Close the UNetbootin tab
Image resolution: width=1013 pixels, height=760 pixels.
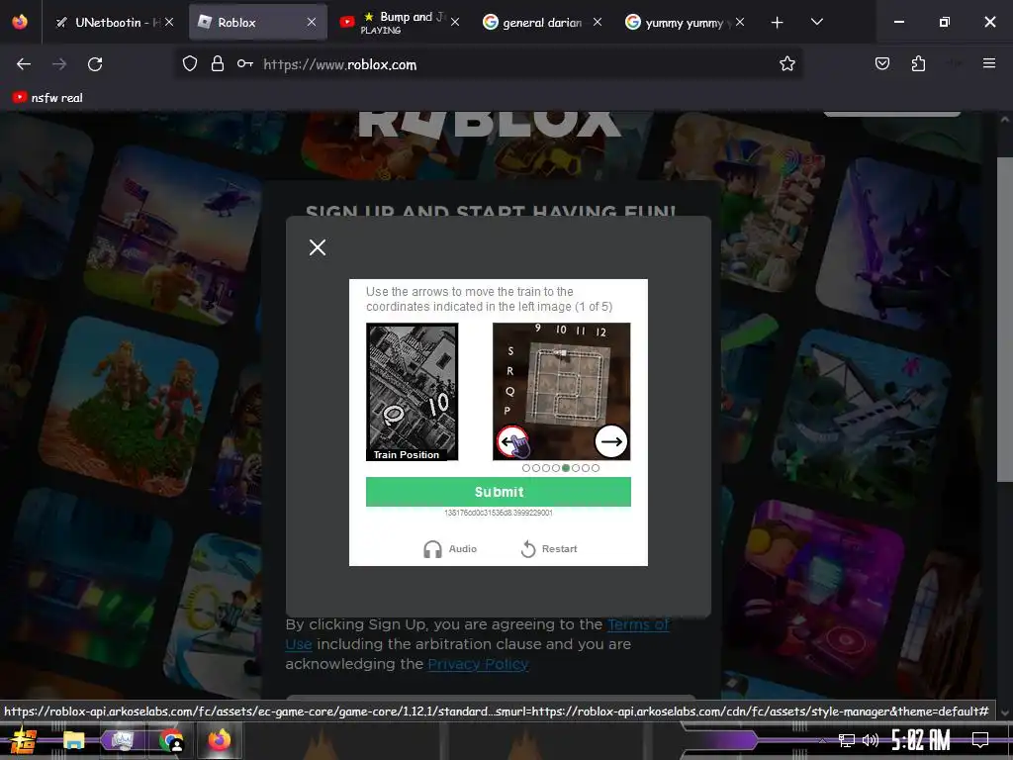tap(169, 22)
